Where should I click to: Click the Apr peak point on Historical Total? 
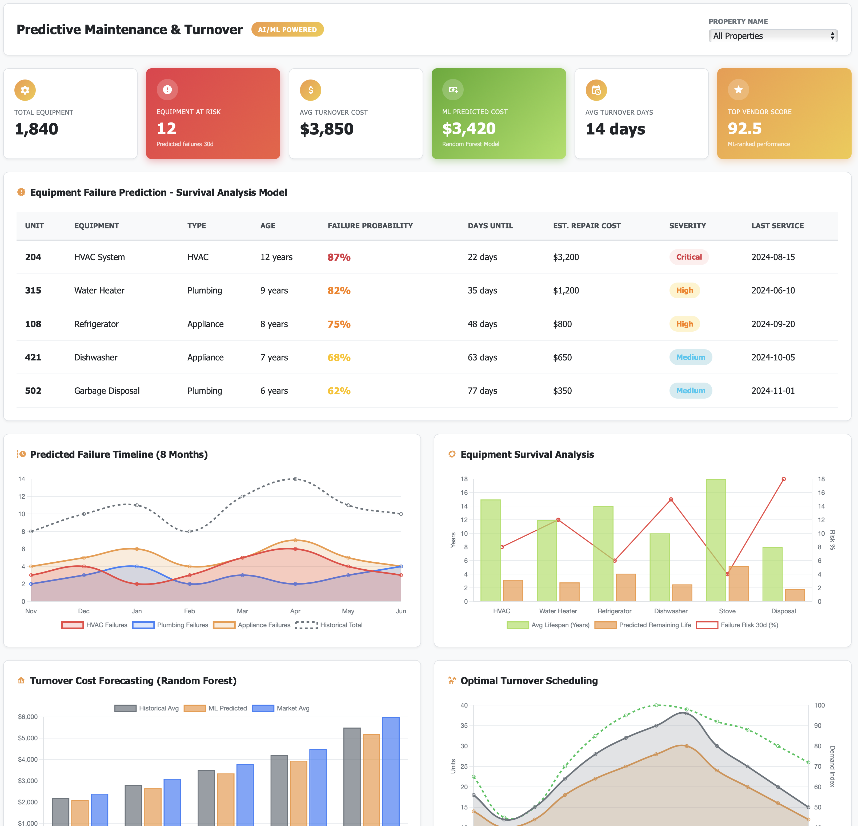pyautogui.click(x=295, y=479)
